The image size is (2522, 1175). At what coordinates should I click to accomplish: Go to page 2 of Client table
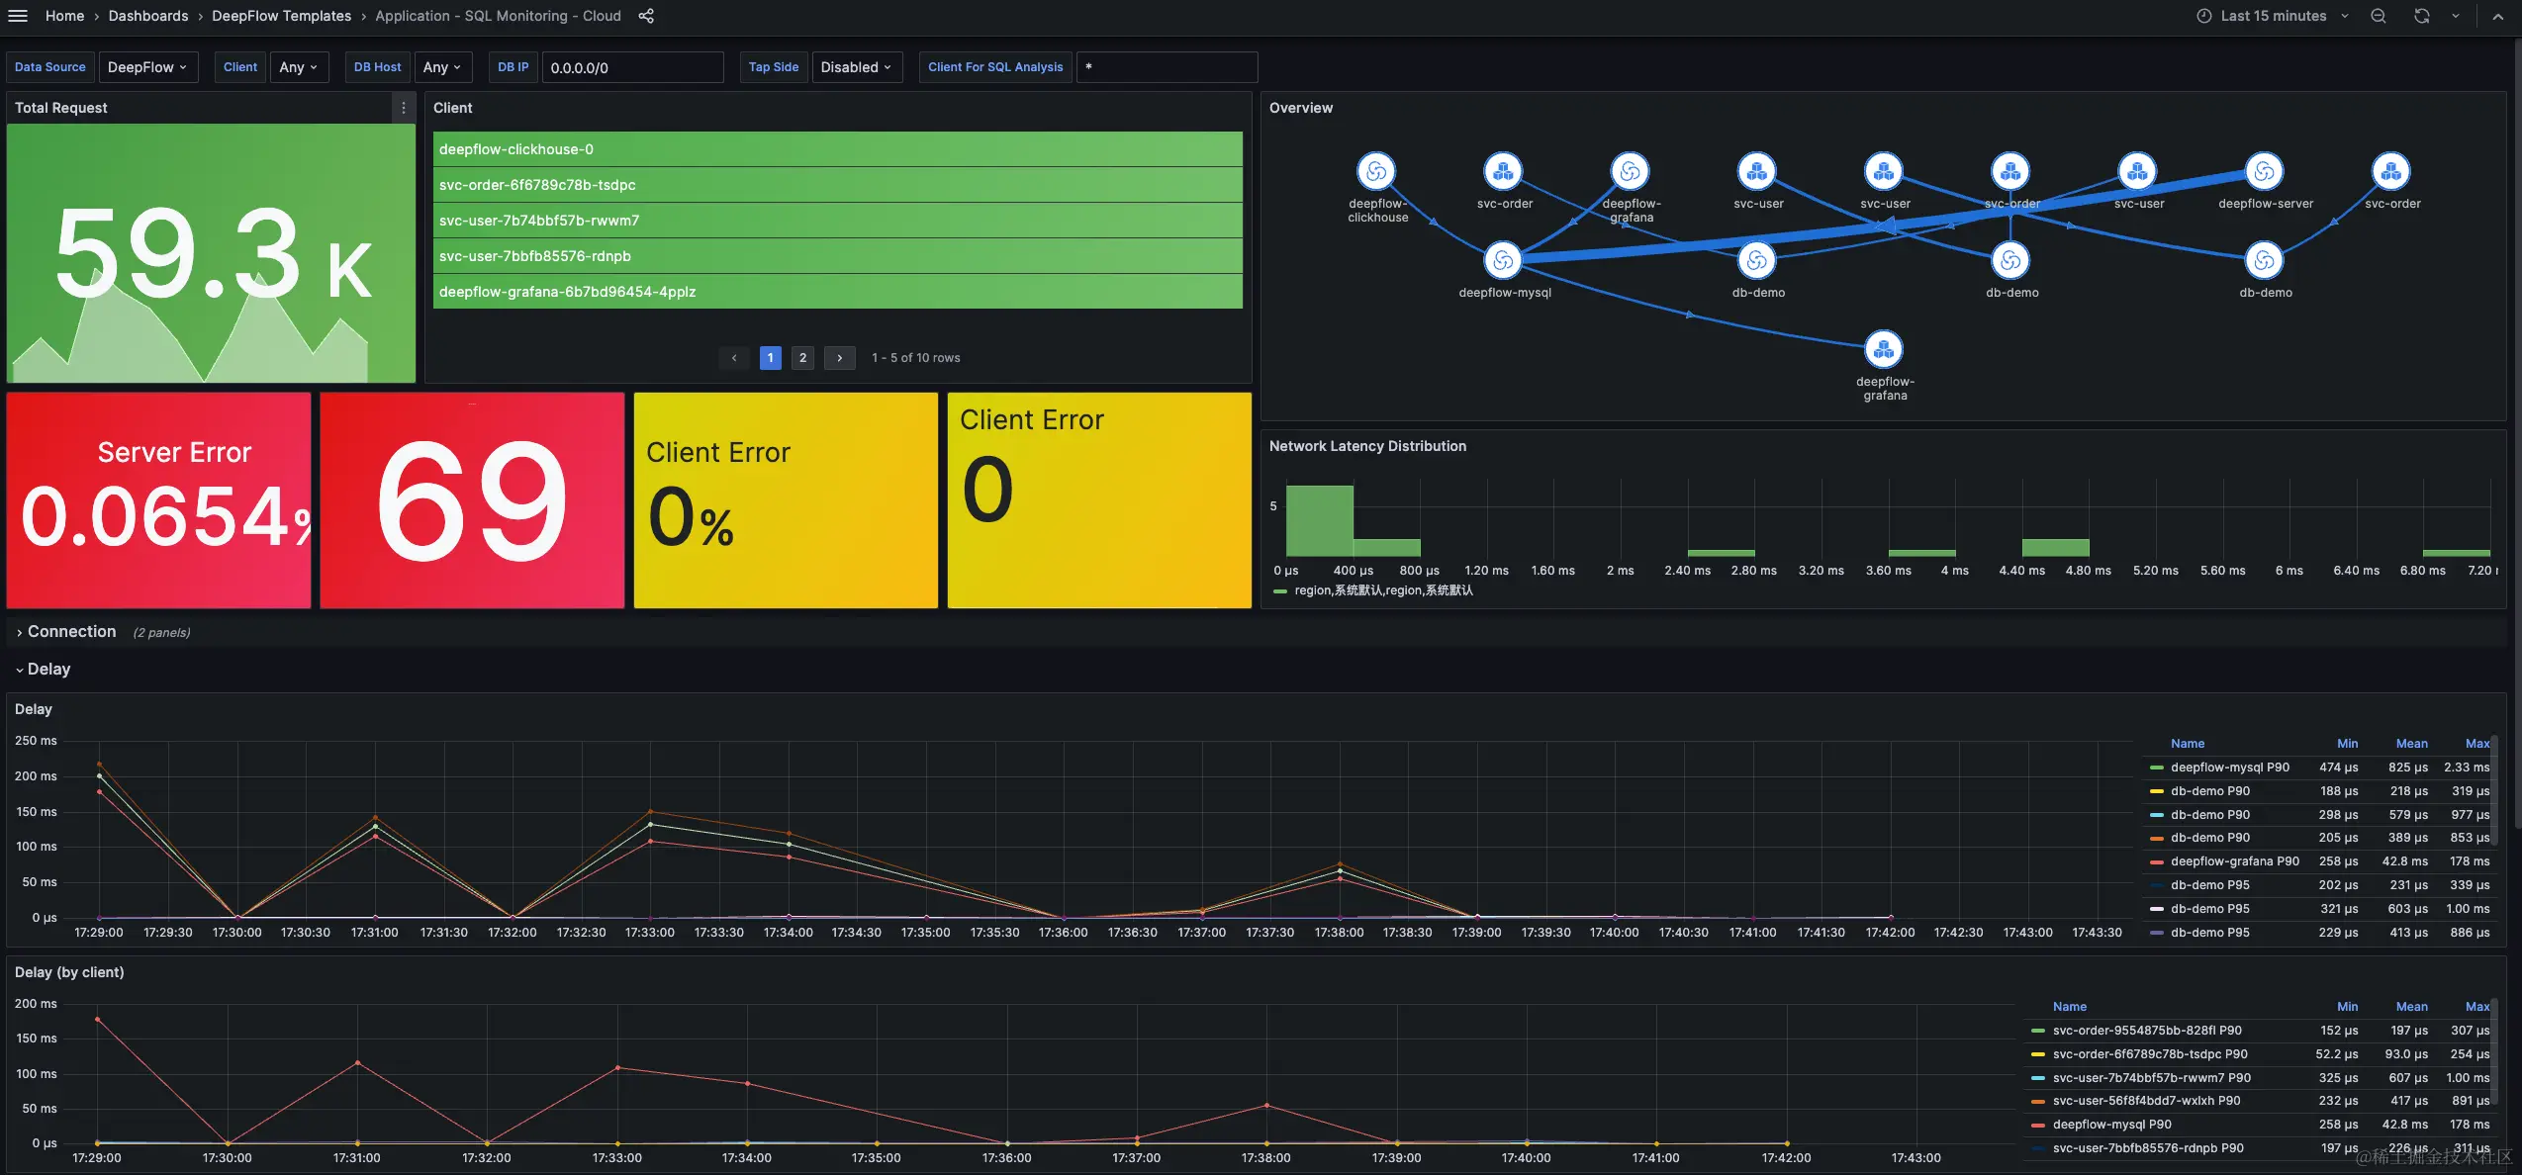click(802, 358)
